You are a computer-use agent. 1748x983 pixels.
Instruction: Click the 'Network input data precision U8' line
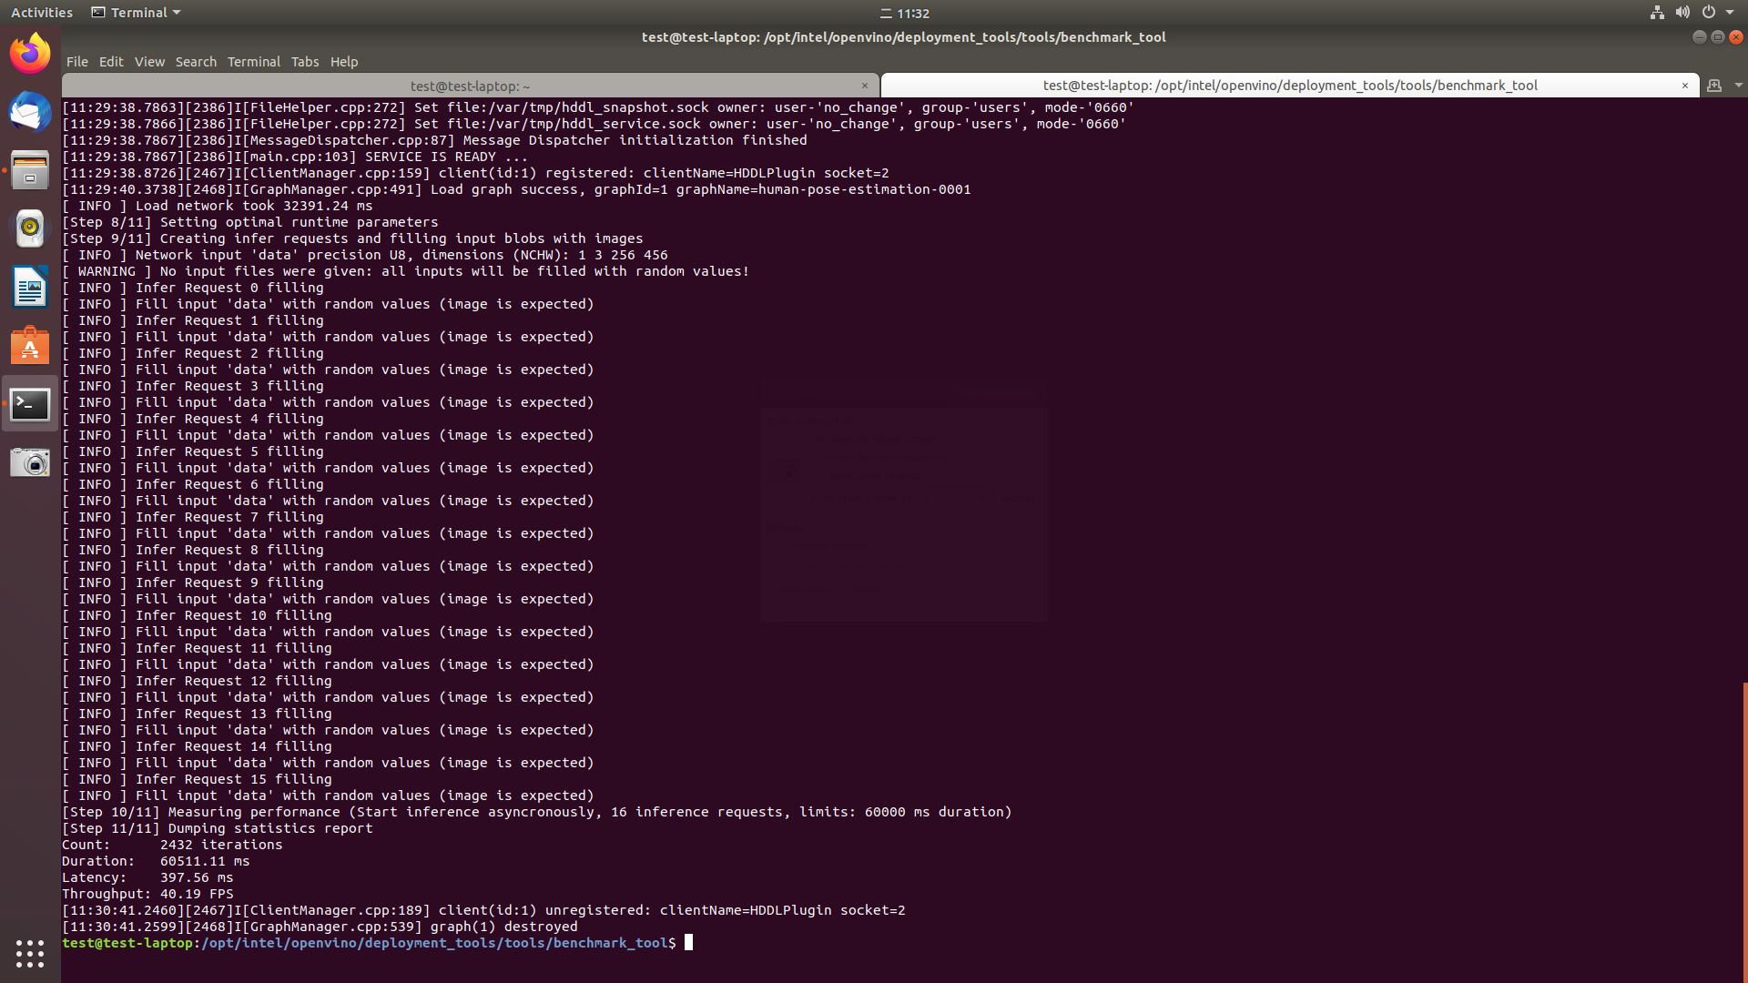(x=365, y=255)
